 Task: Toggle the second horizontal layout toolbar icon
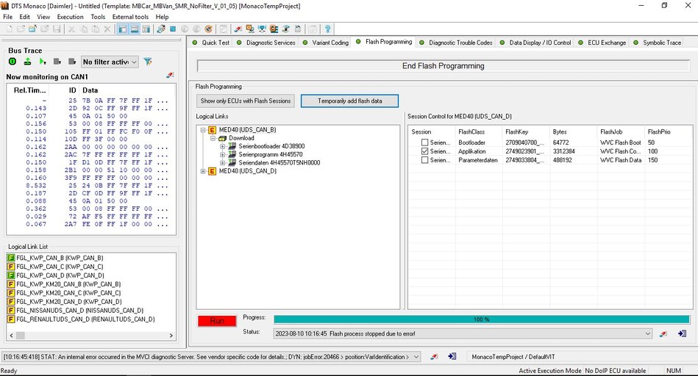coord(135,29)
